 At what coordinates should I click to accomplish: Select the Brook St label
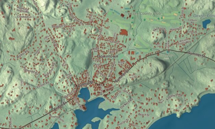pos(121,63)
